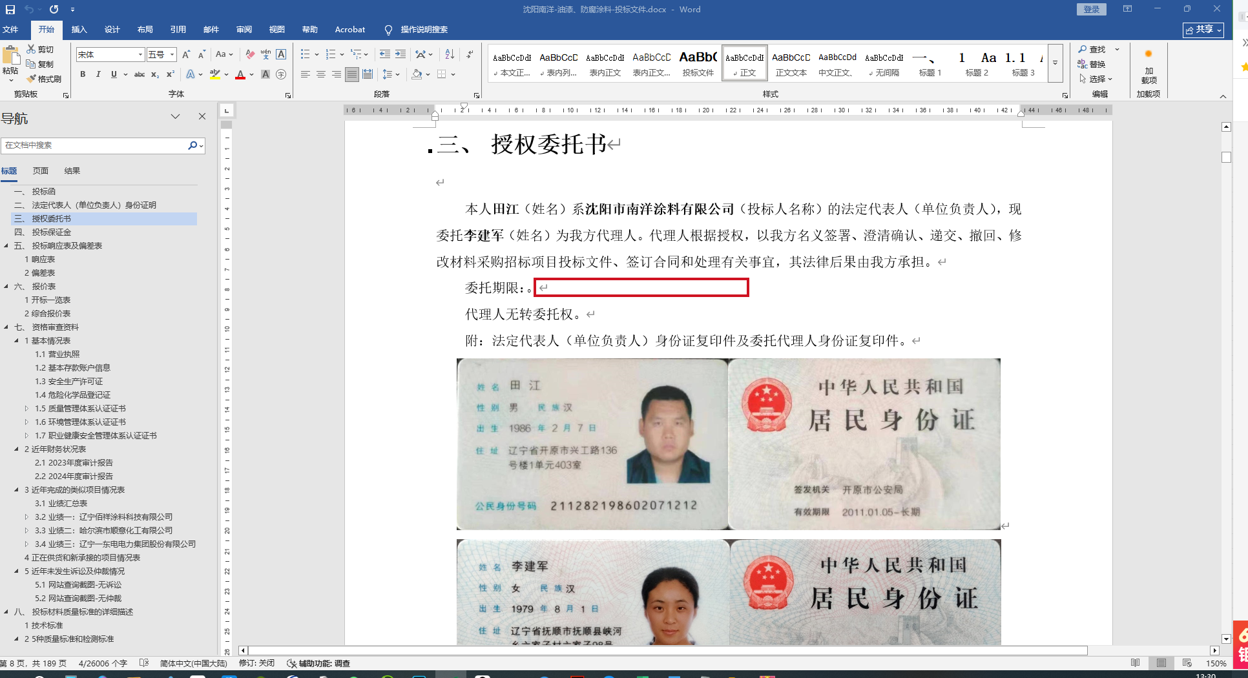
Task: Click the 共享 share button
Action: (1203, 30)
